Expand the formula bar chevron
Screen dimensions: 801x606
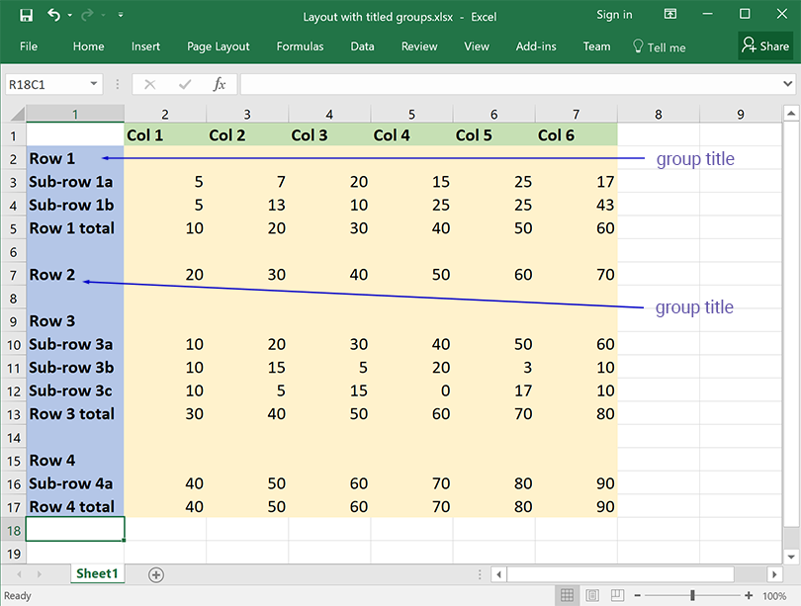(788, 84)
